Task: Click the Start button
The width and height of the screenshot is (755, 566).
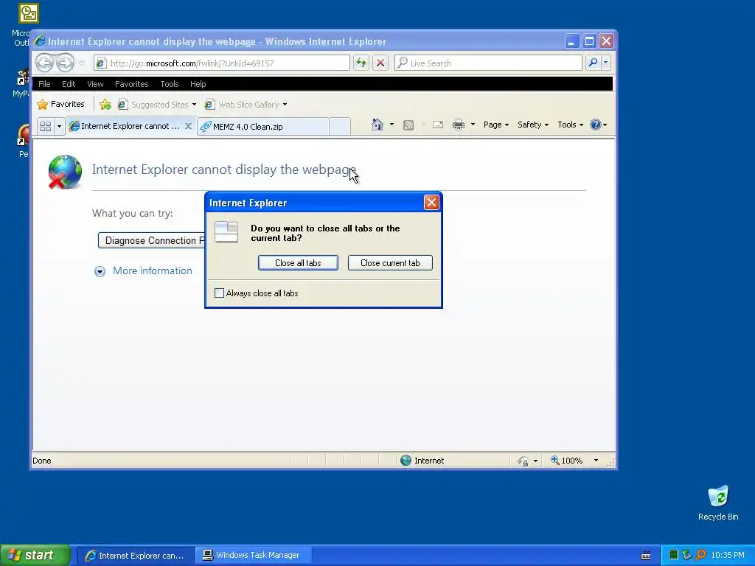Action: 35,555
